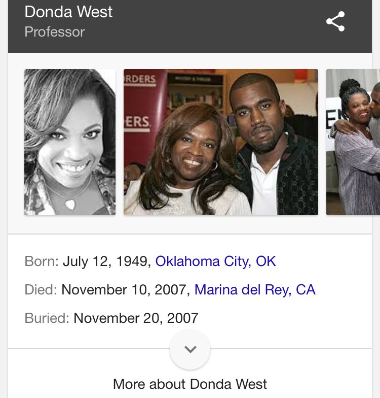The image size is (380, 398).
Task: Follow the Oklahoma City, OK link
Action: [x=216, y=261]
